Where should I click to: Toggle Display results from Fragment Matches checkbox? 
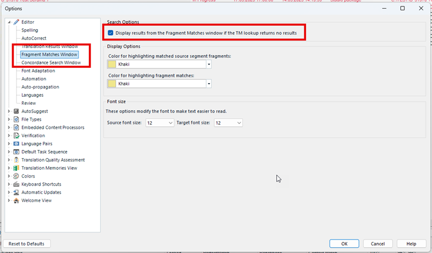(111, 33)
